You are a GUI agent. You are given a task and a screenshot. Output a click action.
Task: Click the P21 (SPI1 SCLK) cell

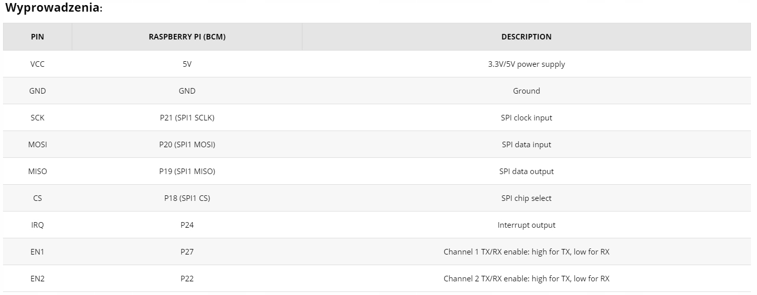[x=187, y=118]
